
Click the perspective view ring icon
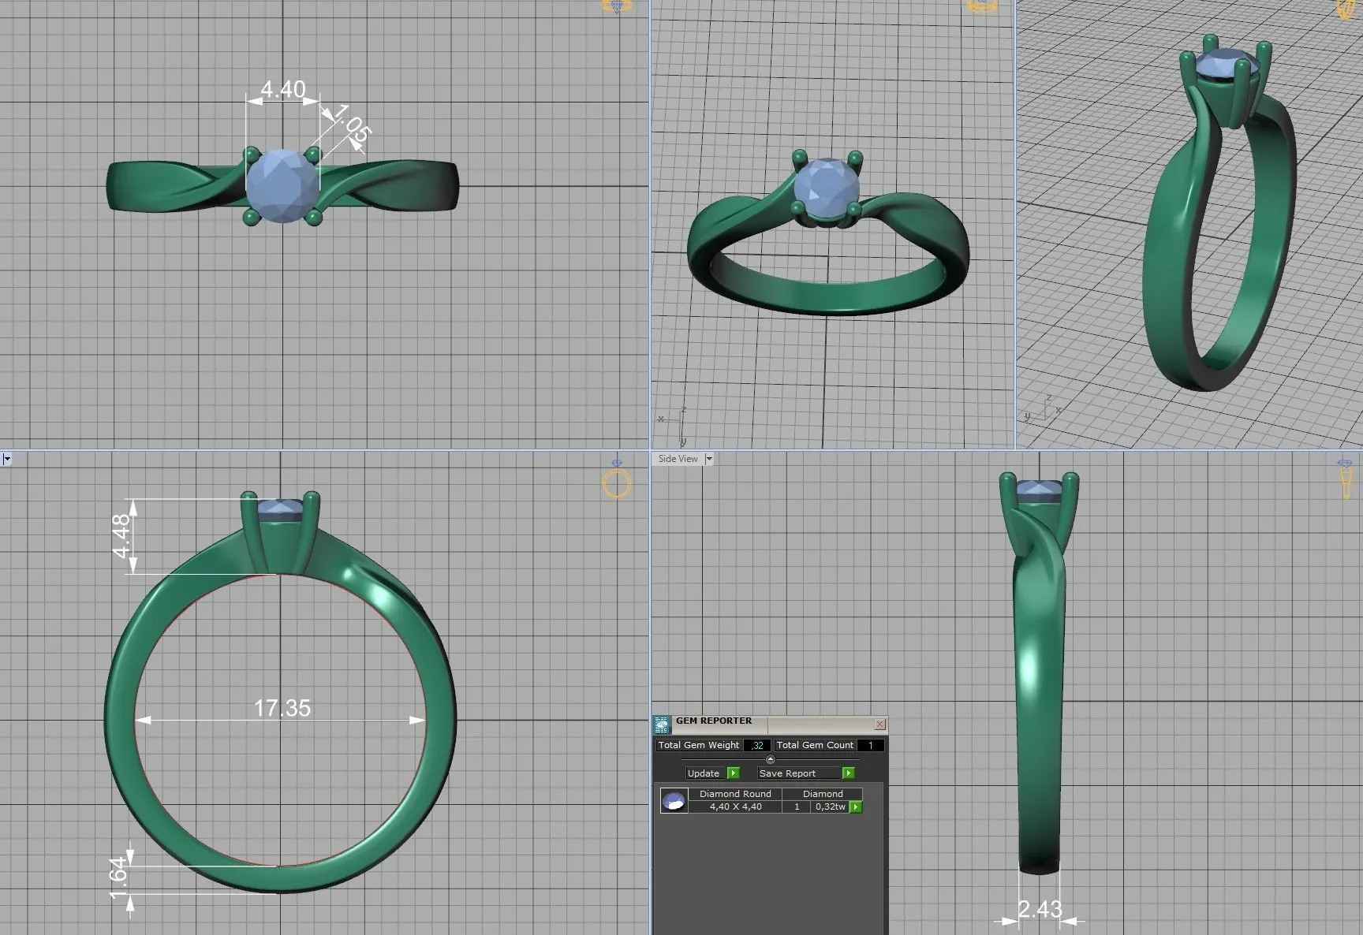click(981, 6)
